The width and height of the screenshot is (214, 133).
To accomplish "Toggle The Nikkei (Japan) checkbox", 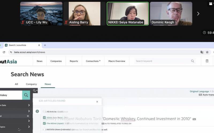I will (x=44, y=123).
